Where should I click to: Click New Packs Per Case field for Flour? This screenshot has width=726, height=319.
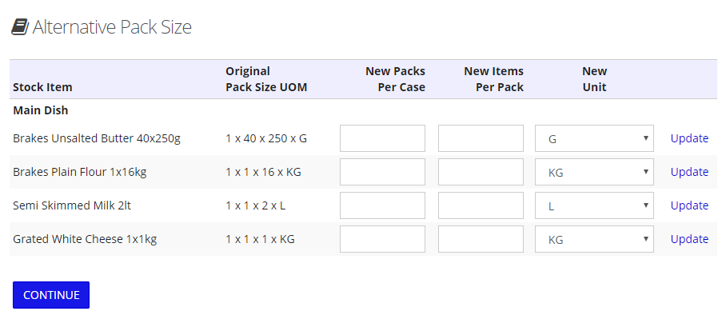pos(382,172)
